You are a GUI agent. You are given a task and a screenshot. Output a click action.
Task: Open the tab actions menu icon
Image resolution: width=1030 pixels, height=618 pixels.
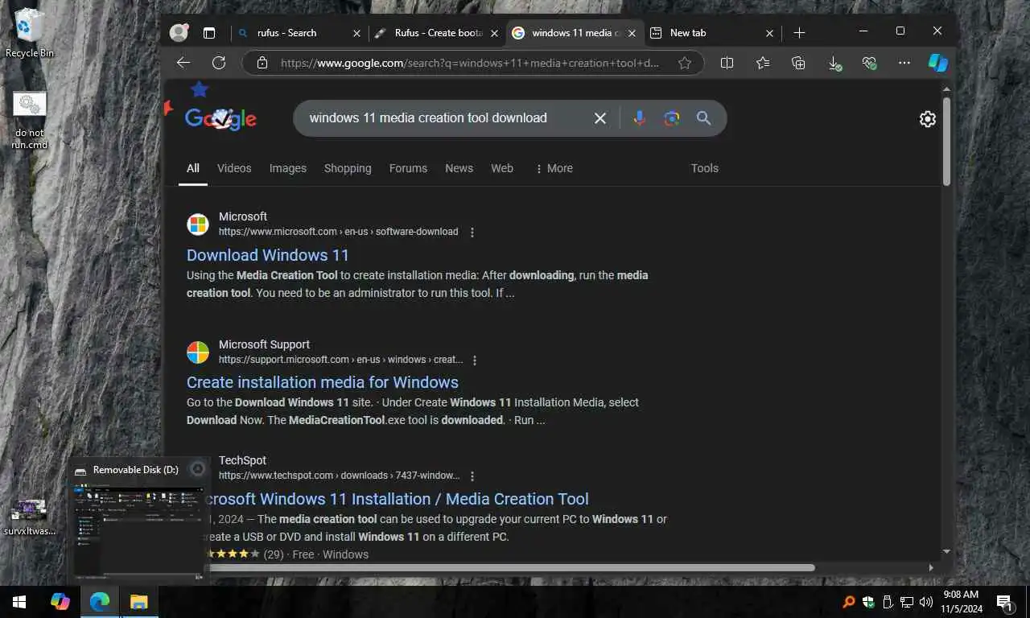tap(209, 33)
